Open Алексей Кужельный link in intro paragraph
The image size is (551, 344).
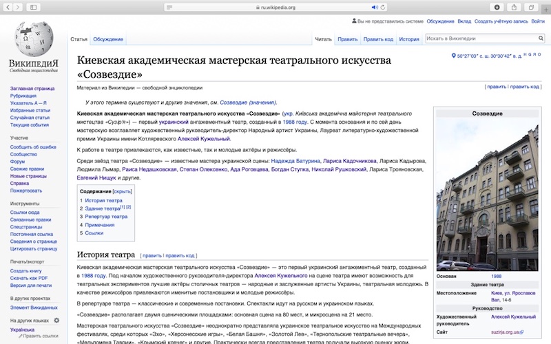[x=204, y=139]
